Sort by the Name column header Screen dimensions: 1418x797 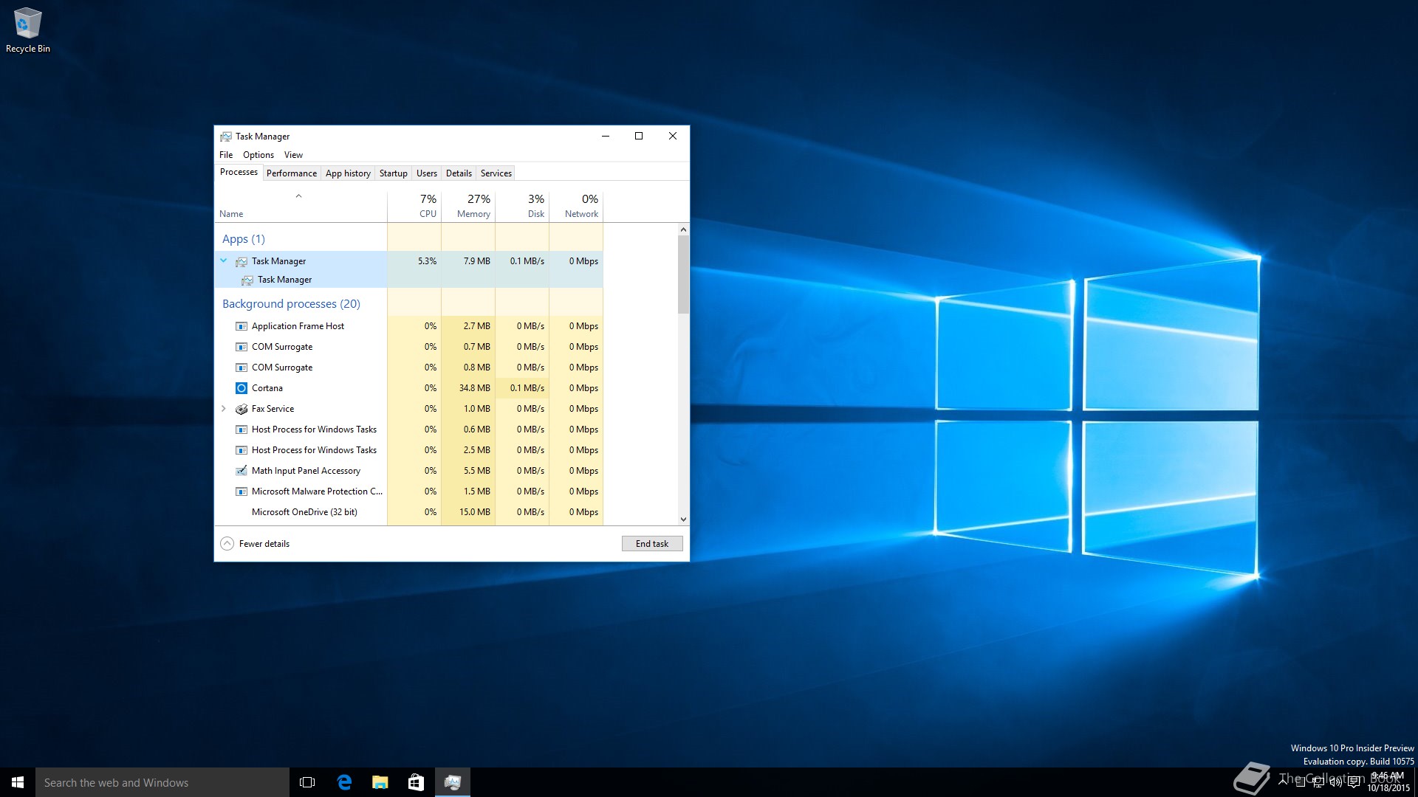301,206
